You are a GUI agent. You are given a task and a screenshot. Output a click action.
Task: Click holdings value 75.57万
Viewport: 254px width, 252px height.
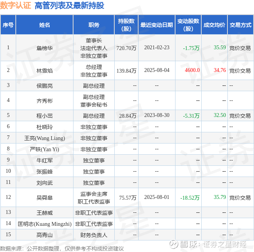click(x=128, y=198)
